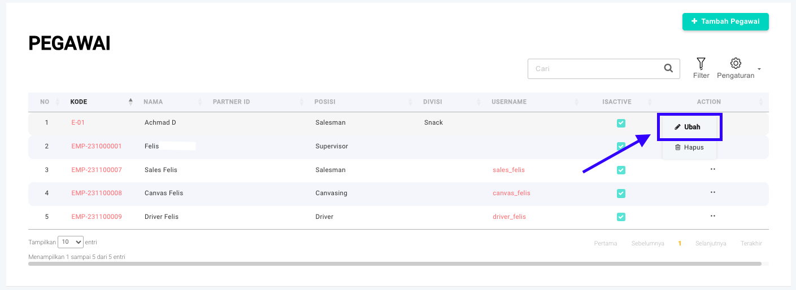The width and height of the screenshot is (796, 290).
Task: Click the Tambah Pegawai button
Action: (725, 21)
